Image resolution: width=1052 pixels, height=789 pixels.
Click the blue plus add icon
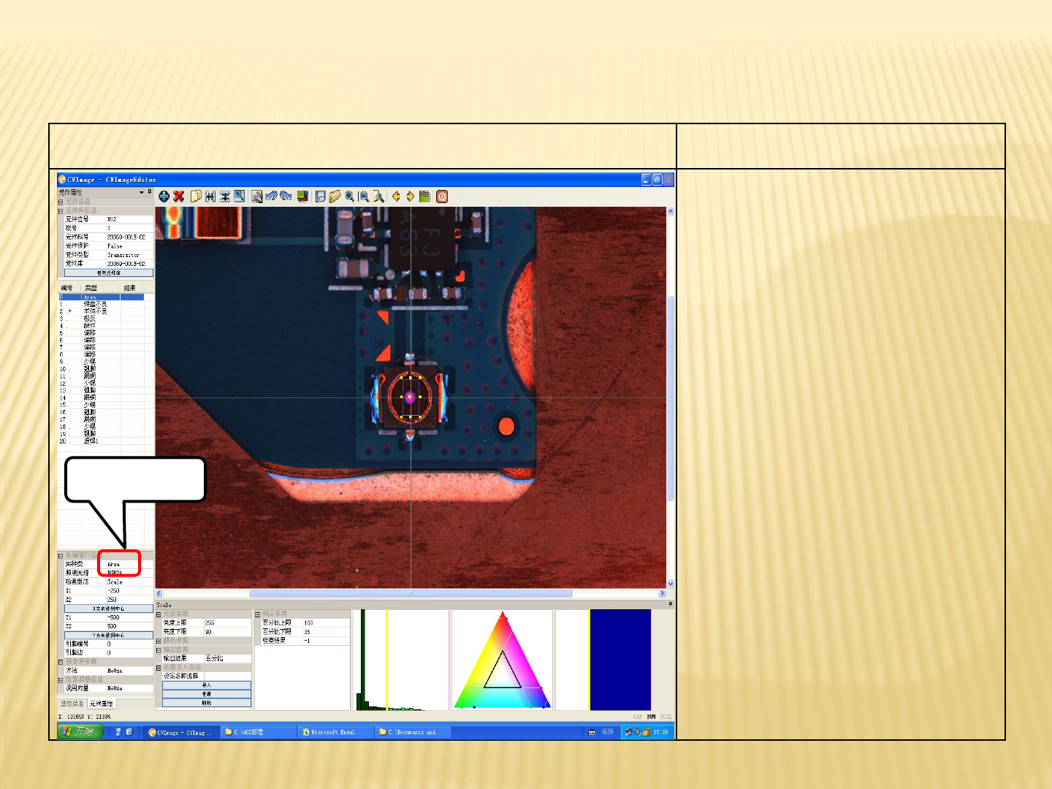[x=164, y=197]
